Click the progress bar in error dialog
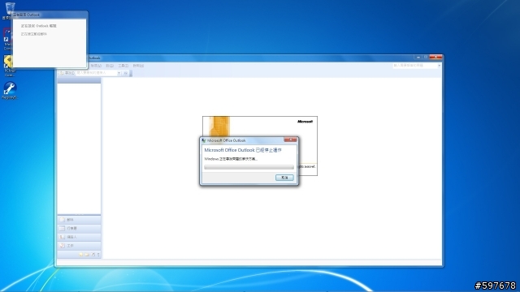Screen dimensions: 520x292 (249, 167)
